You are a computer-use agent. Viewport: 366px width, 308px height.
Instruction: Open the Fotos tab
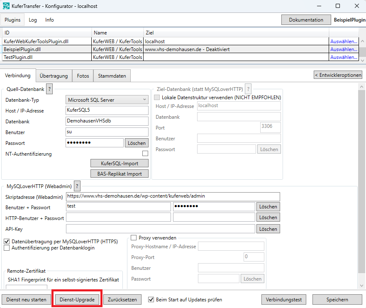(83, 76)
